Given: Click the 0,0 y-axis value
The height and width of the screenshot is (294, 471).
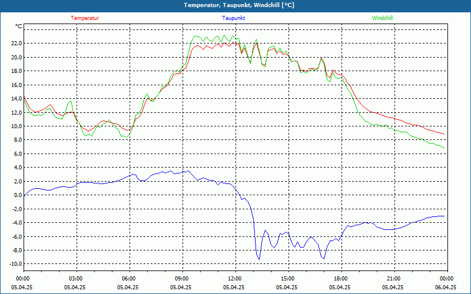Looking at the screenshot, I should point(18,195).
